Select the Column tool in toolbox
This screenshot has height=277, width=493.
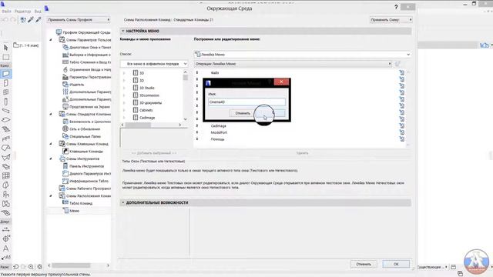5,102
